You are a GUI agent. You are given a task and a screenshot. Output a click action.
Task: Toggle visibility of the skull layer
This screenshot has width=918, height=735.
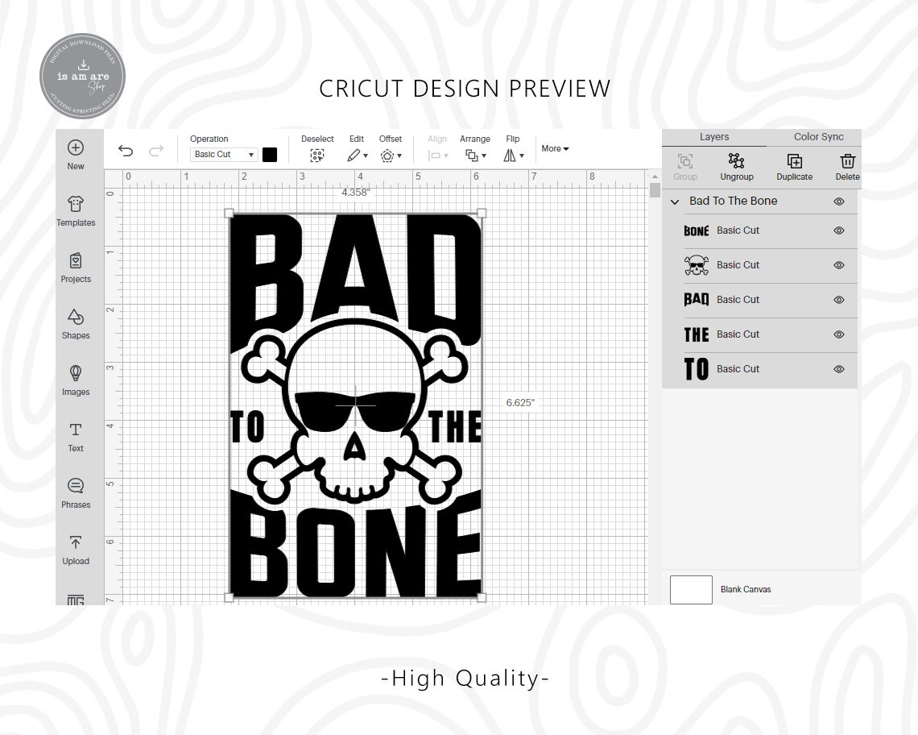click(x=839, y=265)
